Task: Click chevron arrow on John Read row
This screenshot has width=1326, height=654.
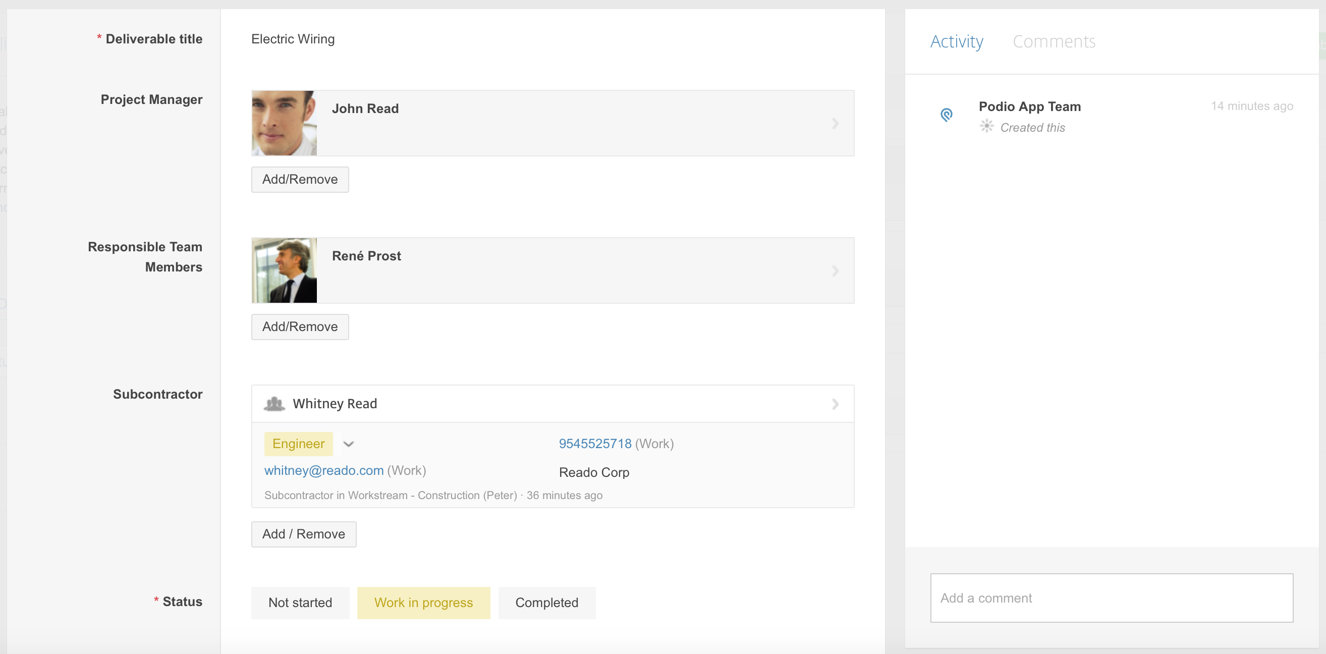Action: [x=835, y=124]
